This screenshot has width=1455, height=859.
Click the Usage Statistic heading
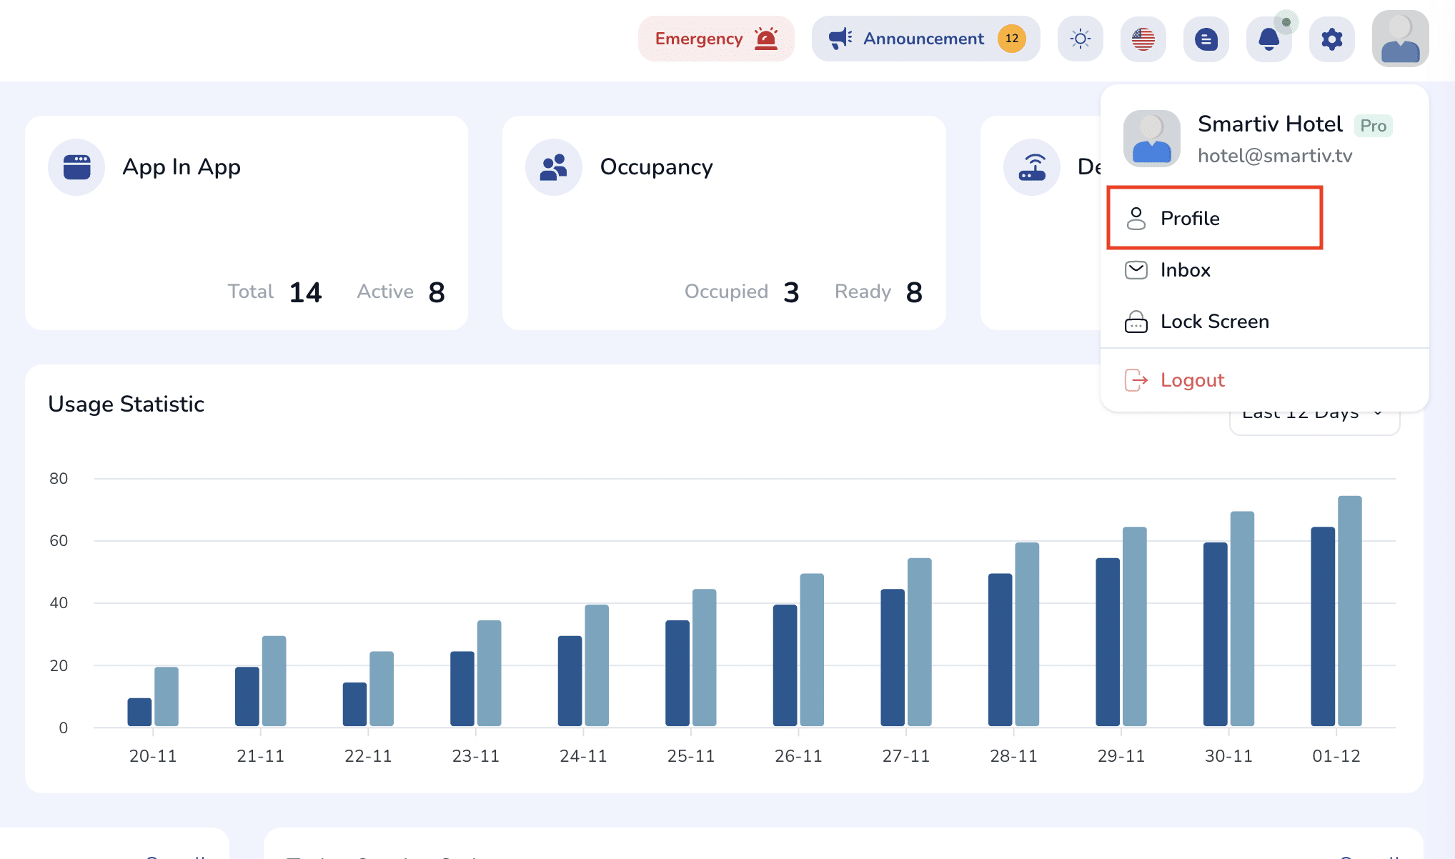[x=126, y=404]
